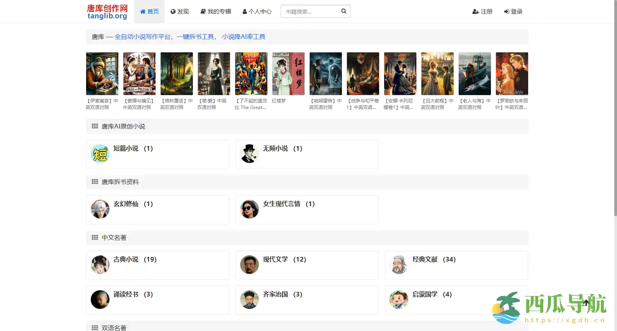Go to the 首页 home tab
Viewport: 617px width, 331px height.
149,12
